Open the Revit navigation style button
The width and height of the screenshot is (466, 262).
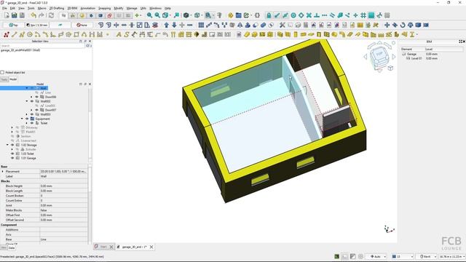coord(427,256)
